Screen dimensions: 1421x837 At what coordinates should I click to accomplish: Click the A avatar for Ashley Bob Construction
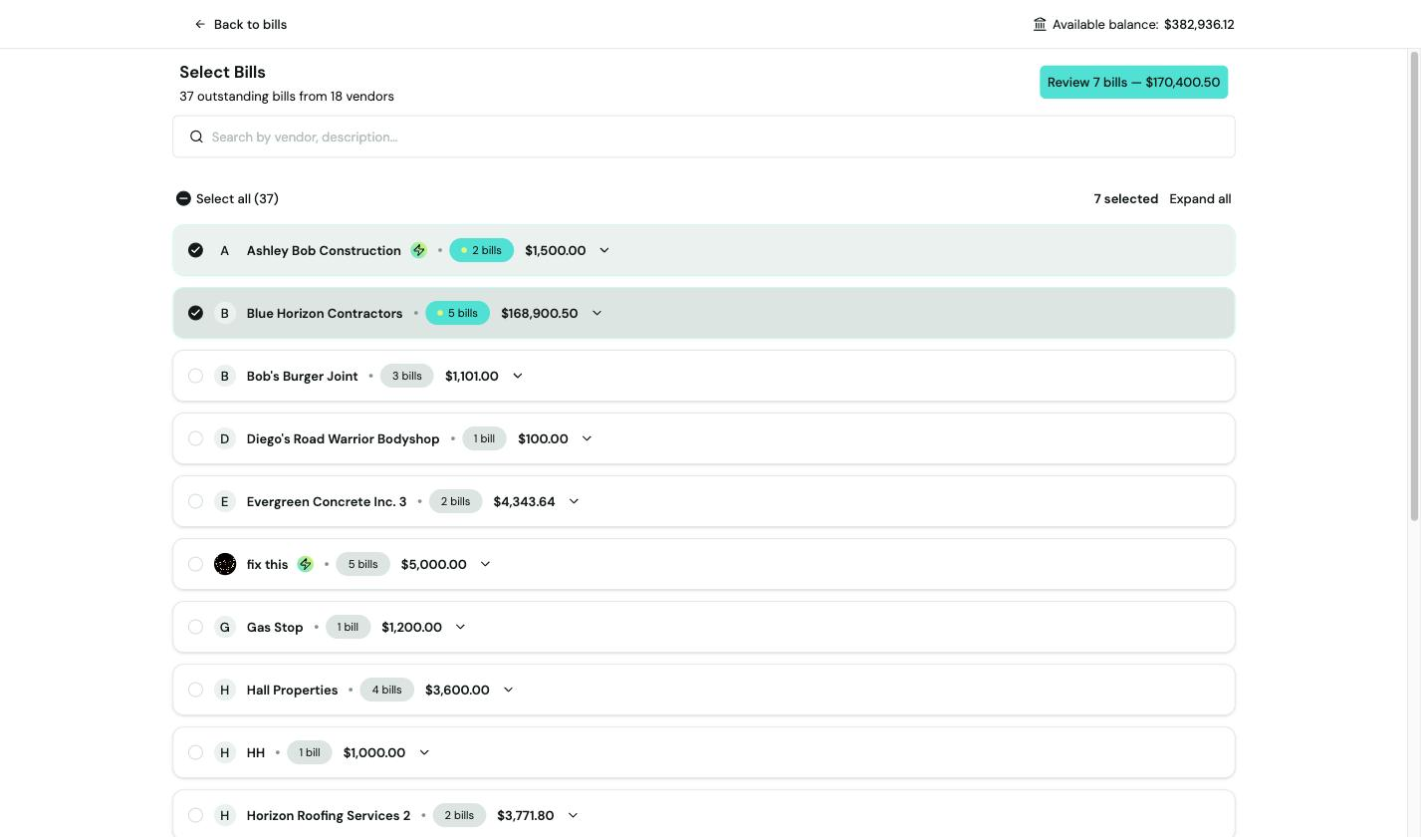pos(225,250)
